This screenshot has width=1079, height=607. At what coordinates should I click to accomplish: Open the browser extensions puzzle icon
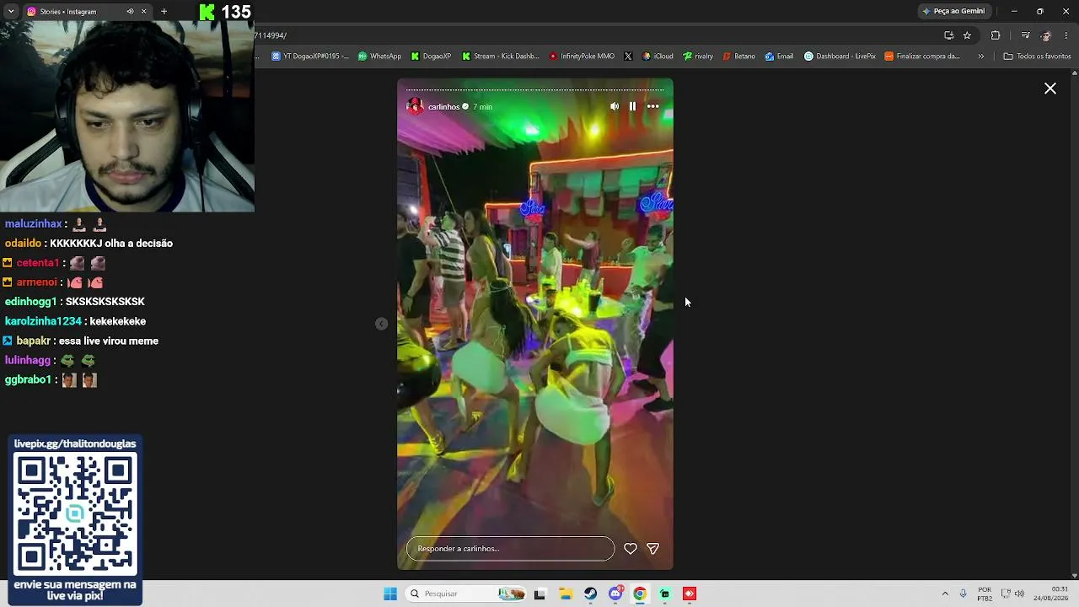(996, 35)
